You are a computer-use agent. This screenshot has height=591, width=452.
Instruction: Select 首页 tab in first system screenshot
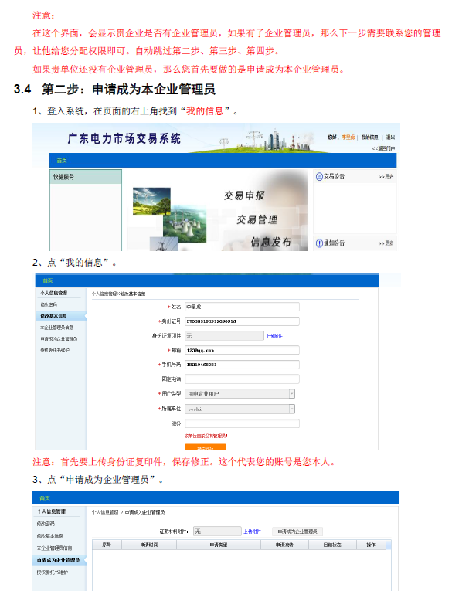click(62, 161)
